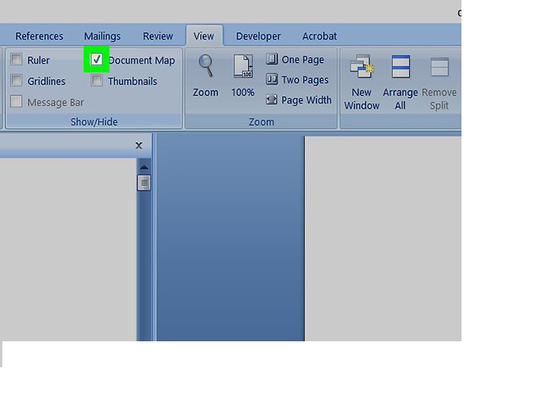Toggle the Message Bar checkbox

click(x=16, y=102)
